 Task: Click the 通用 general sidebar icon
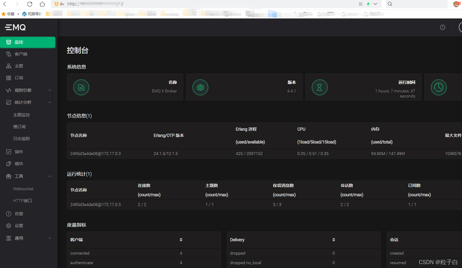(x=9, y=238)
